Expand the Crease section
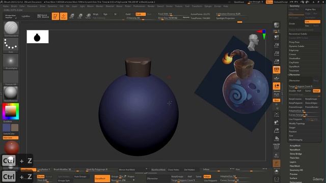Image resolution: width=326 pixels, height=183 pixels. 292,54
